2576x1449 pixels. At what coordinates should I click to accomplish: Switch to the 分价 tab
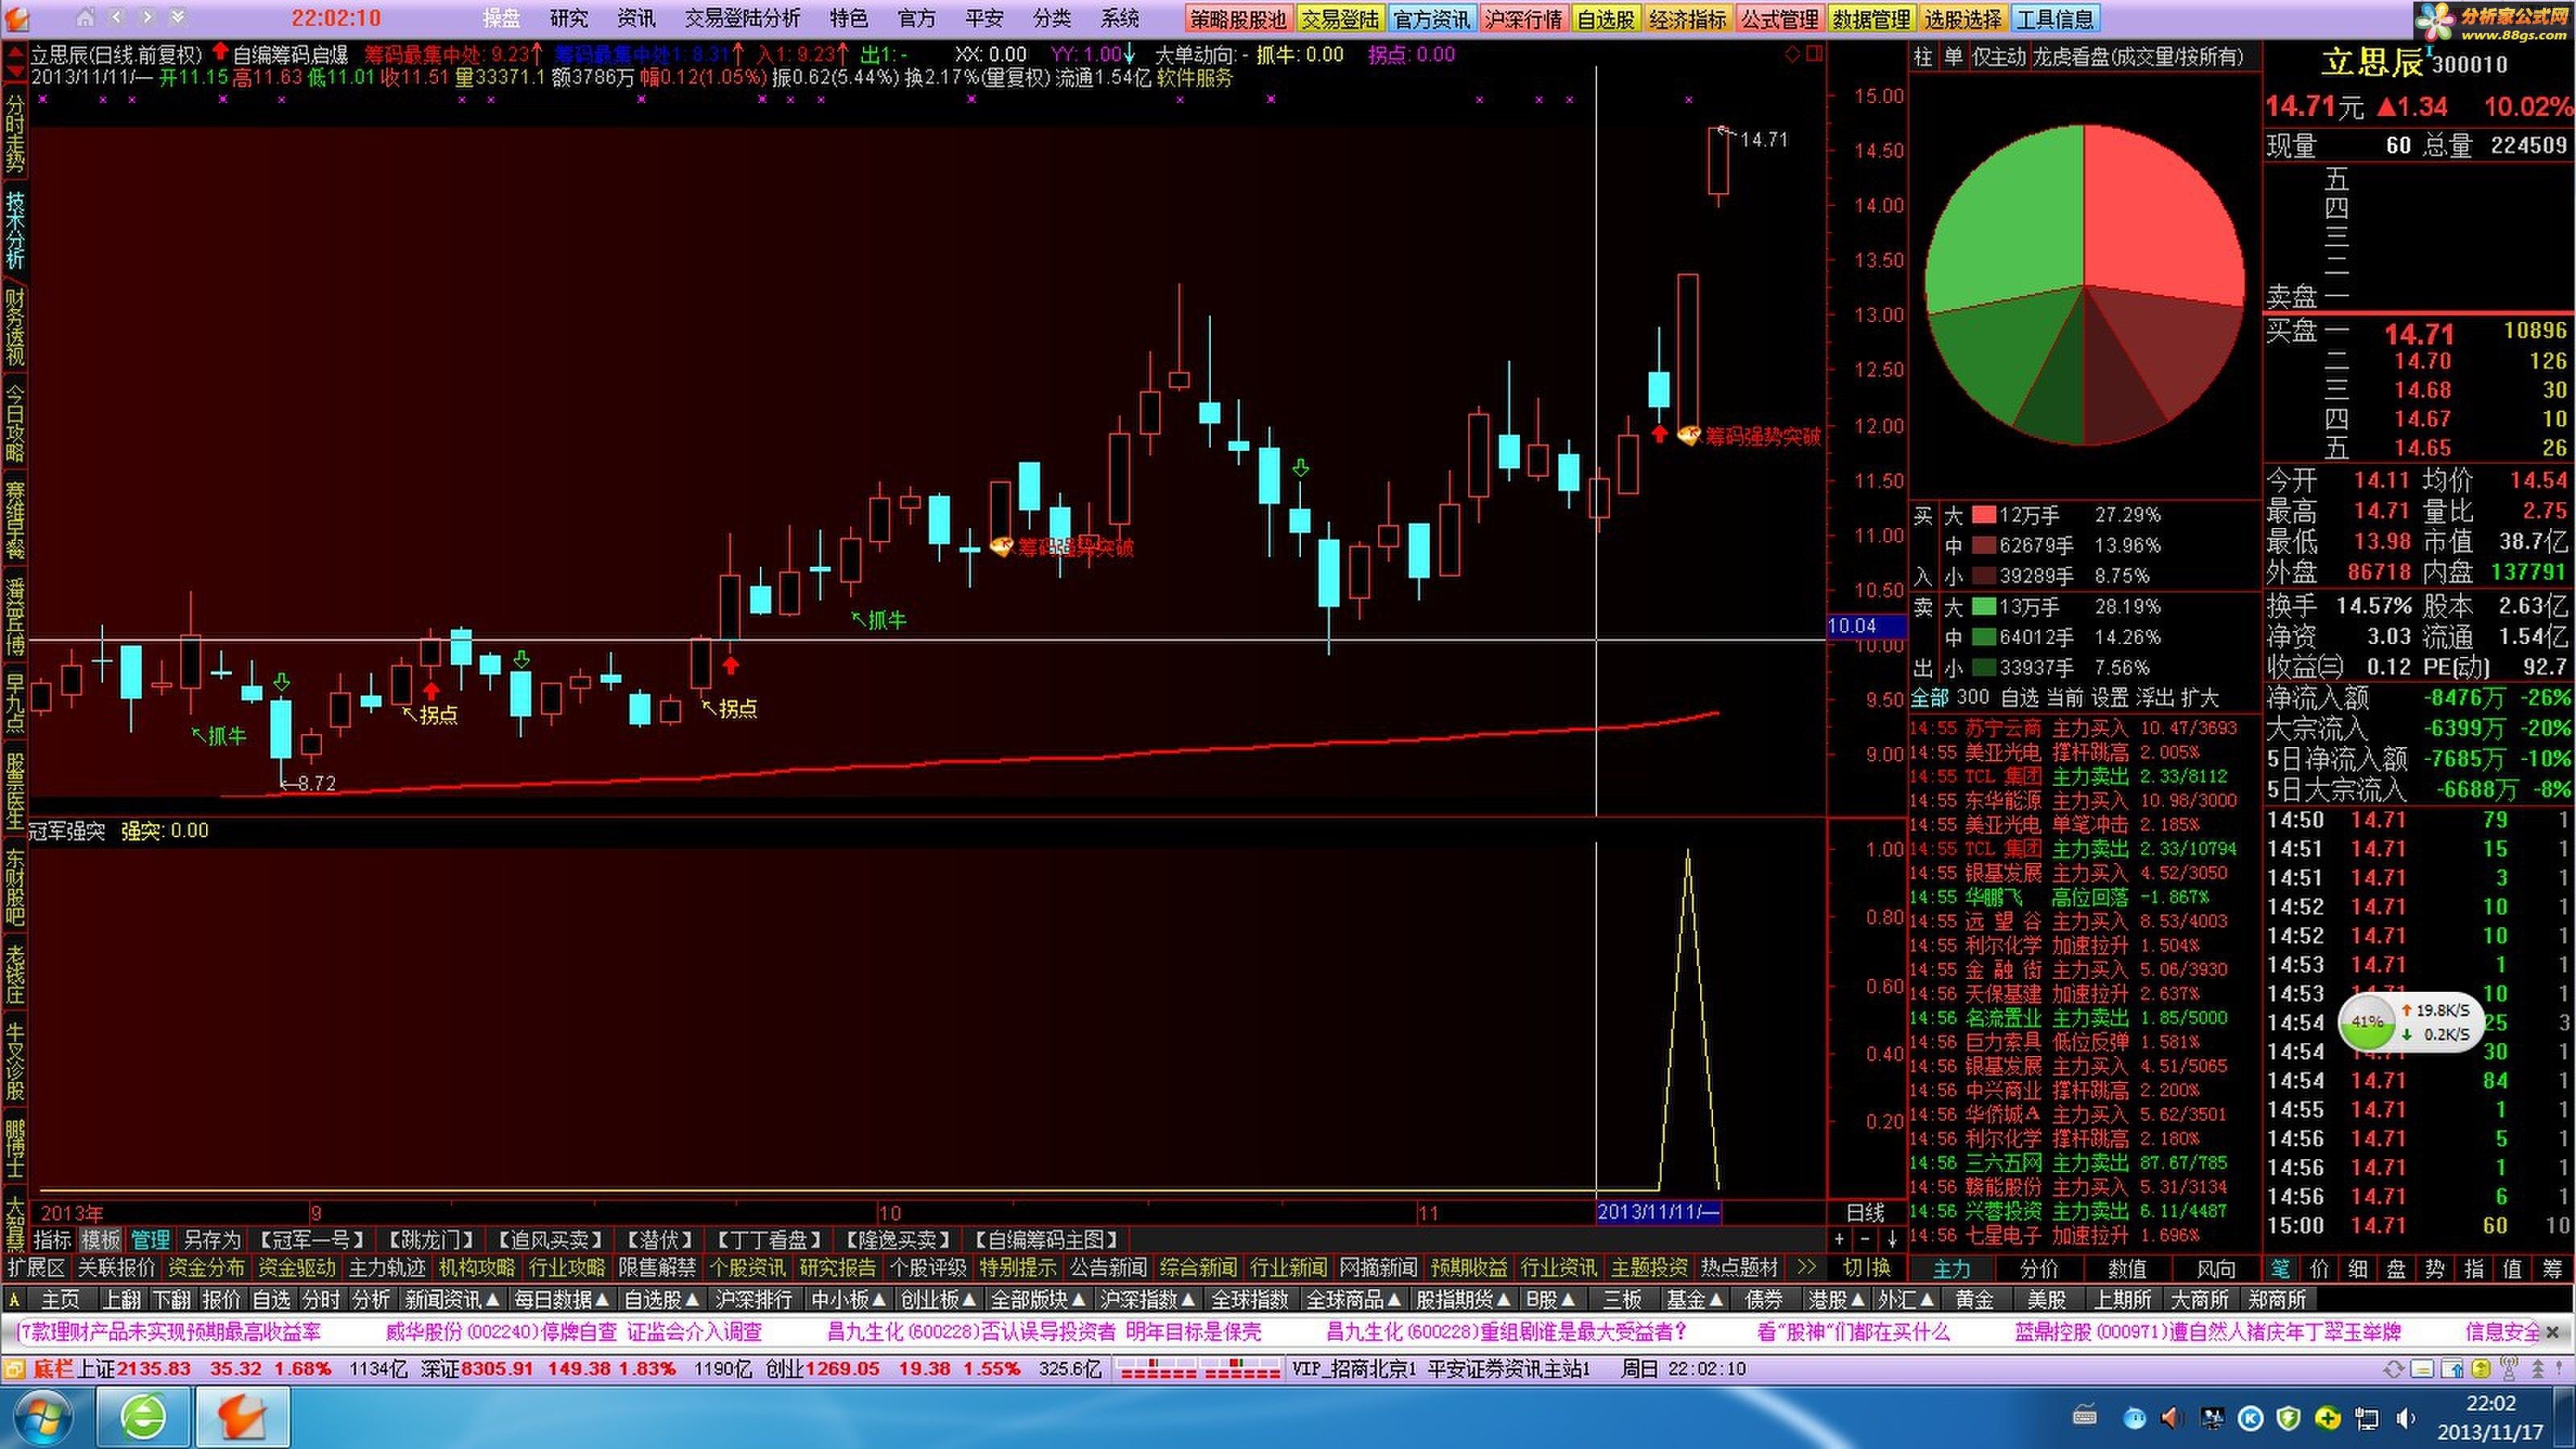[x=2039, y=1268]
